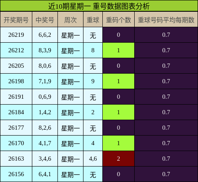This screenshot has height=182, width=198.
Task: Select issue number 26198
Action: pos(16,81)
